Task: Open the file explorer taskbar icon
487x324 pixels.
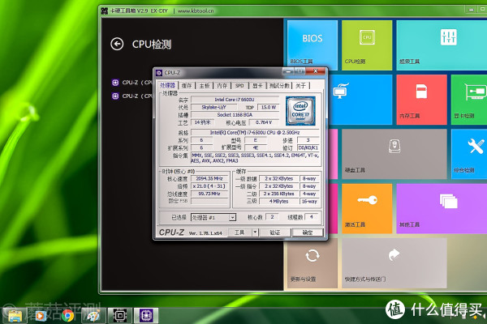Action: point(15,316)
